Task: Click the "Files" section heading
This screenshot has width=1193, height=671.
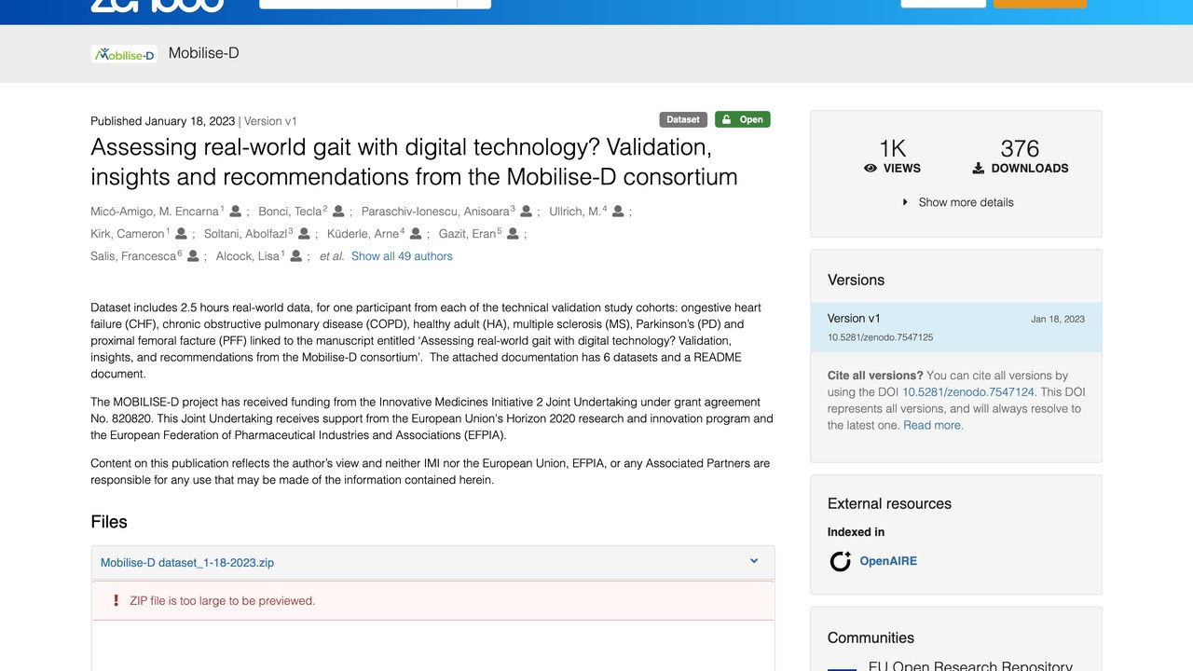Action: [109, 522]
